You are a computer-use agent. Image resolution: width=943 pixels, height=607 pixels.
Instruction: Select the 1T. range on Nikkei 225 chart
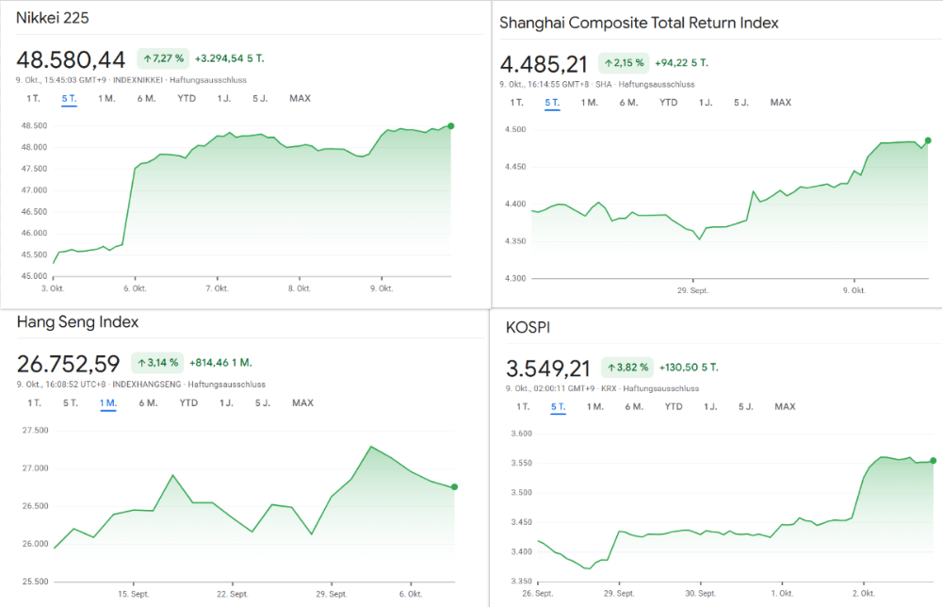[34, 99]
